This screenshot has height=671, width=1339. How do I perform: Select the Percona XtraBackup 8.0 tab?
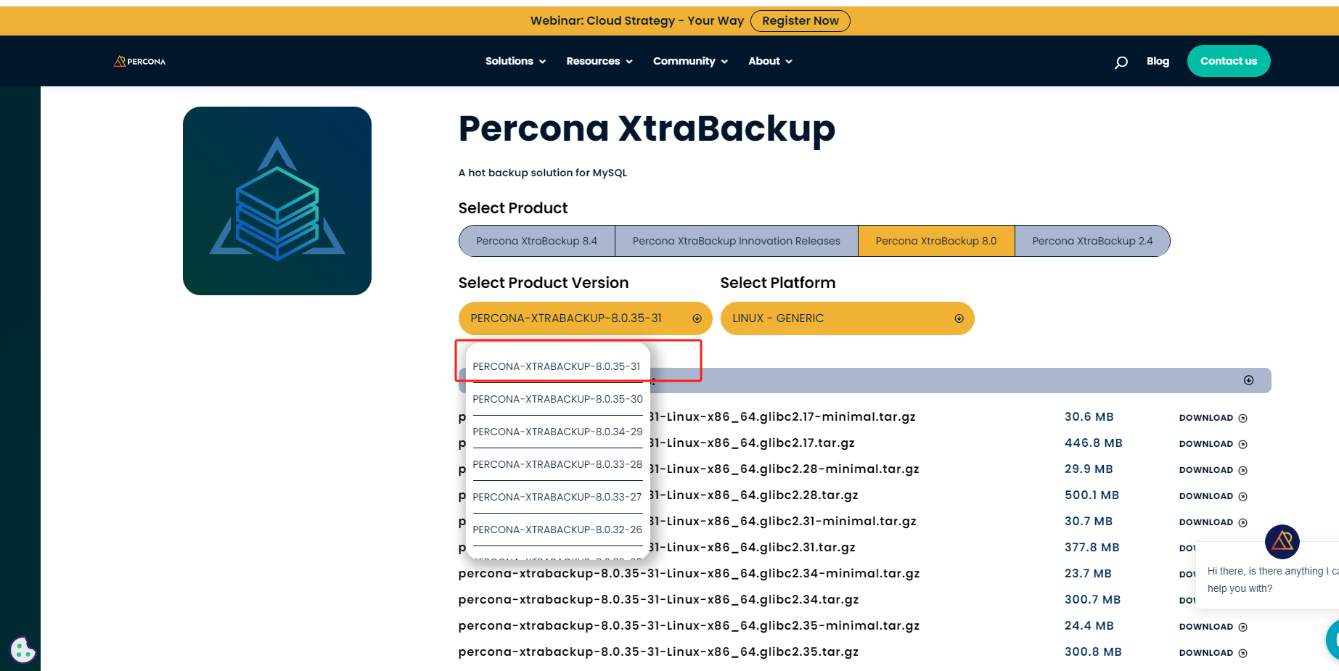pyautogui.click(x=936, y=241)
